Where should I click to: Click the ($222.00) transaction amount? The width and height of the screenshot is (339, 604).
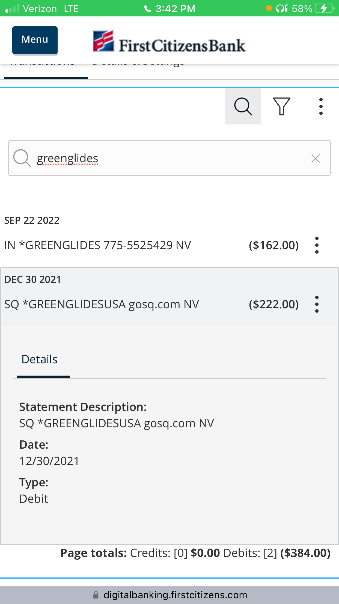pyautogui.click(x=273, y=304)
